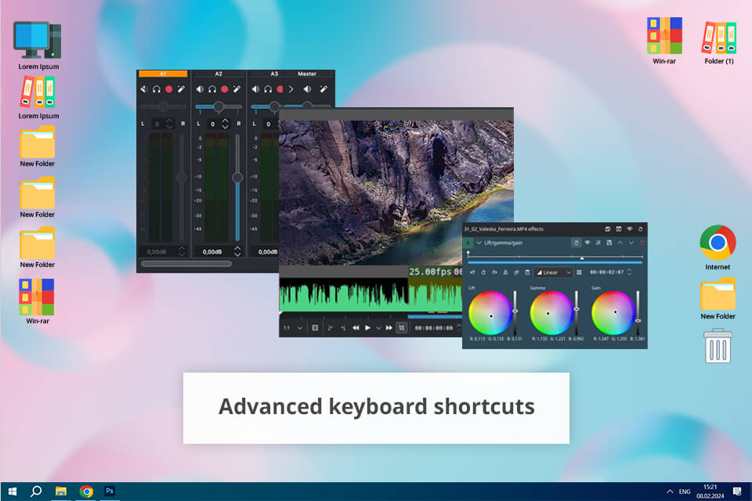Solo the A1 track with headphones icon
Viewport: 752px width, 501px height.
pos(157,89)
